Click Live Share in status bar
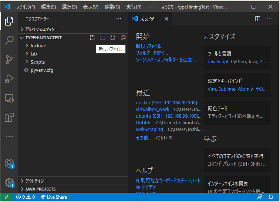Screen dimensions: 280x202 (54, 197)
